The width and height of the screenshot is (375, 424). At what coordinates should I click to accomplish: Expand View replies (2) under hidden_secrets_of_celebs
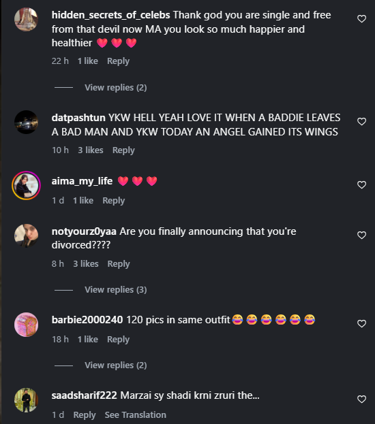(x=116, y=88)
